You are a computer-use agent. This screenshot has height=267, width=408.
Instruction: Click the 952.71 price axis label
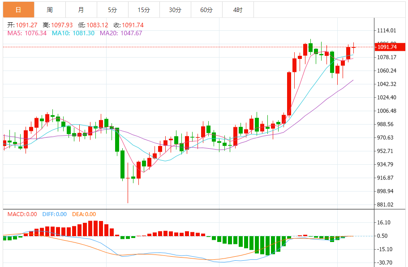coord(385,151)
